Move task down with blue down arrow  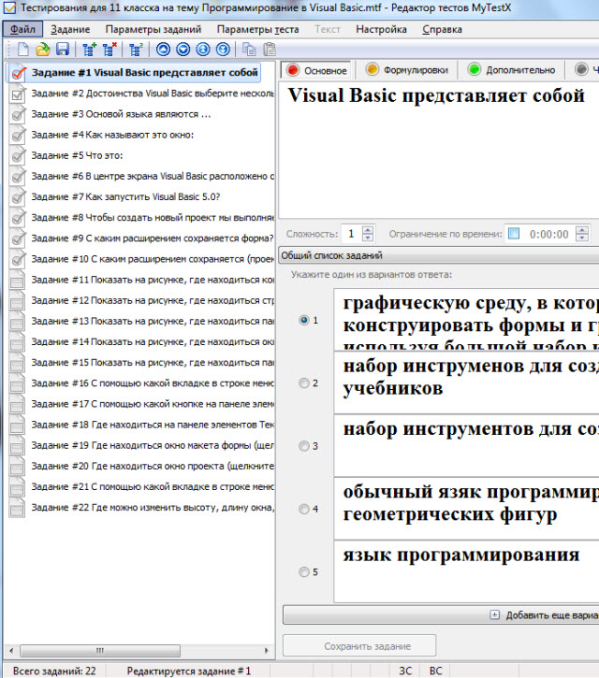click(x=183, y=50)
